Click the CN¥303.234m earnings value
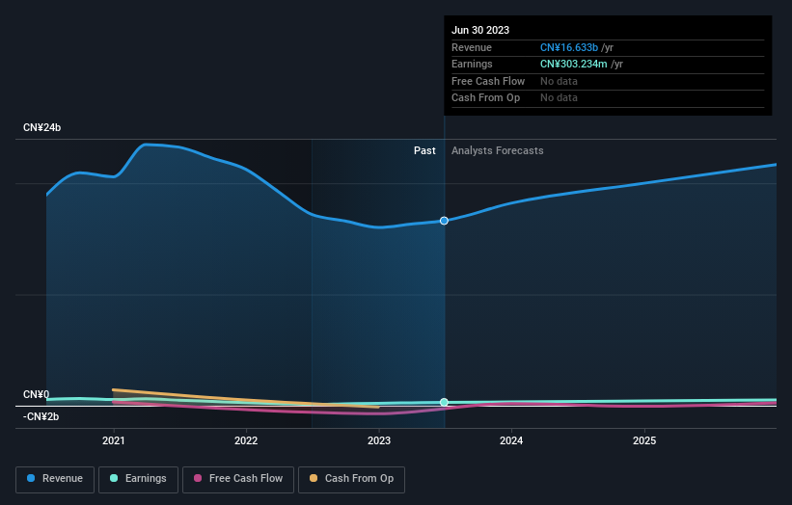 574,64
